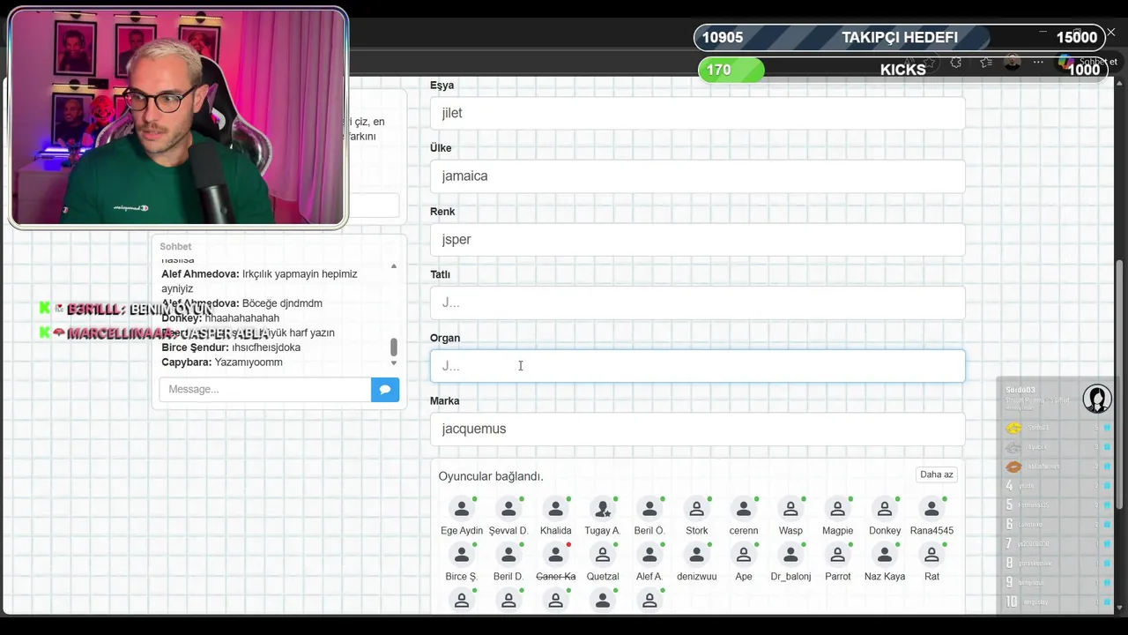Screen dimensions: 1128x635
Task: Select the Parrot player avatar
Action: pyautogui.click(x=837, y=555)
